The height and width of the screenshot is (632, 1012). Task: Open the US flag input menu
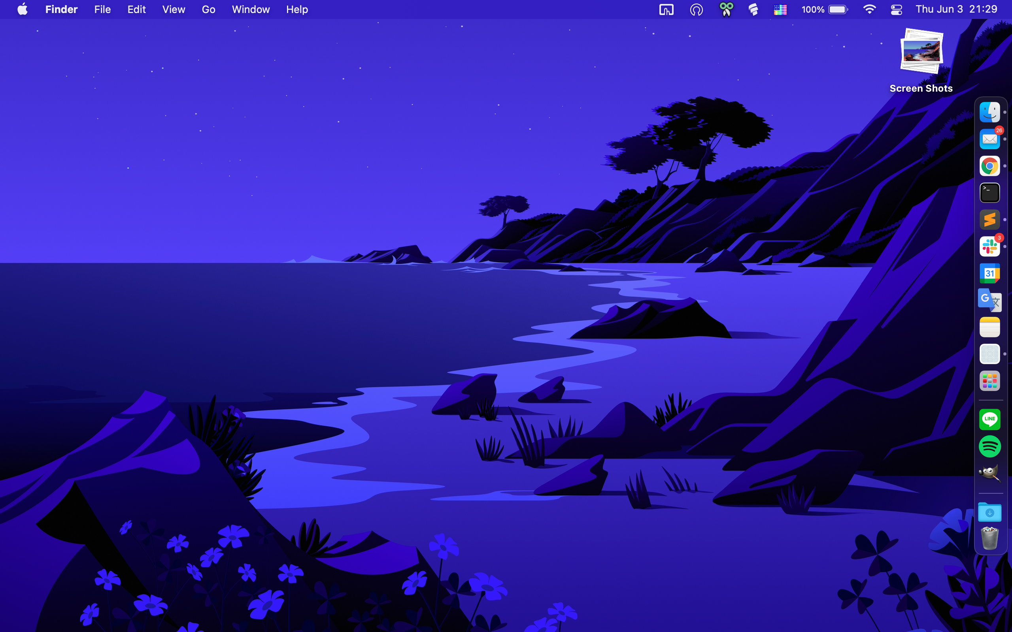click(780, 9)
